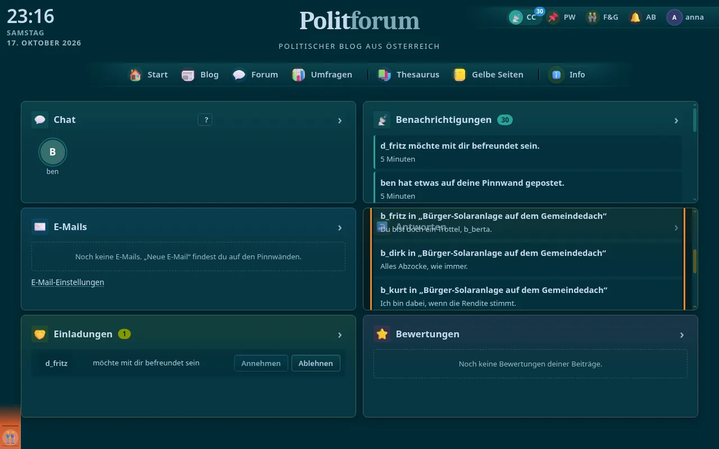This screenshot has height=449, width=719.
Task: Click the Einladungen handshake icon
Action: click(x=40, y=334)
